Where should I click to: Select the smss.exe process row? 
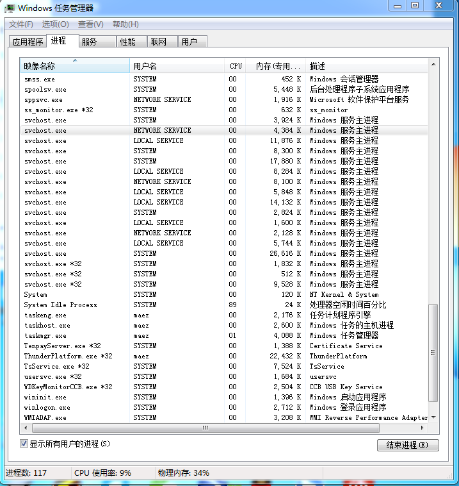click(x=224, y=79)
